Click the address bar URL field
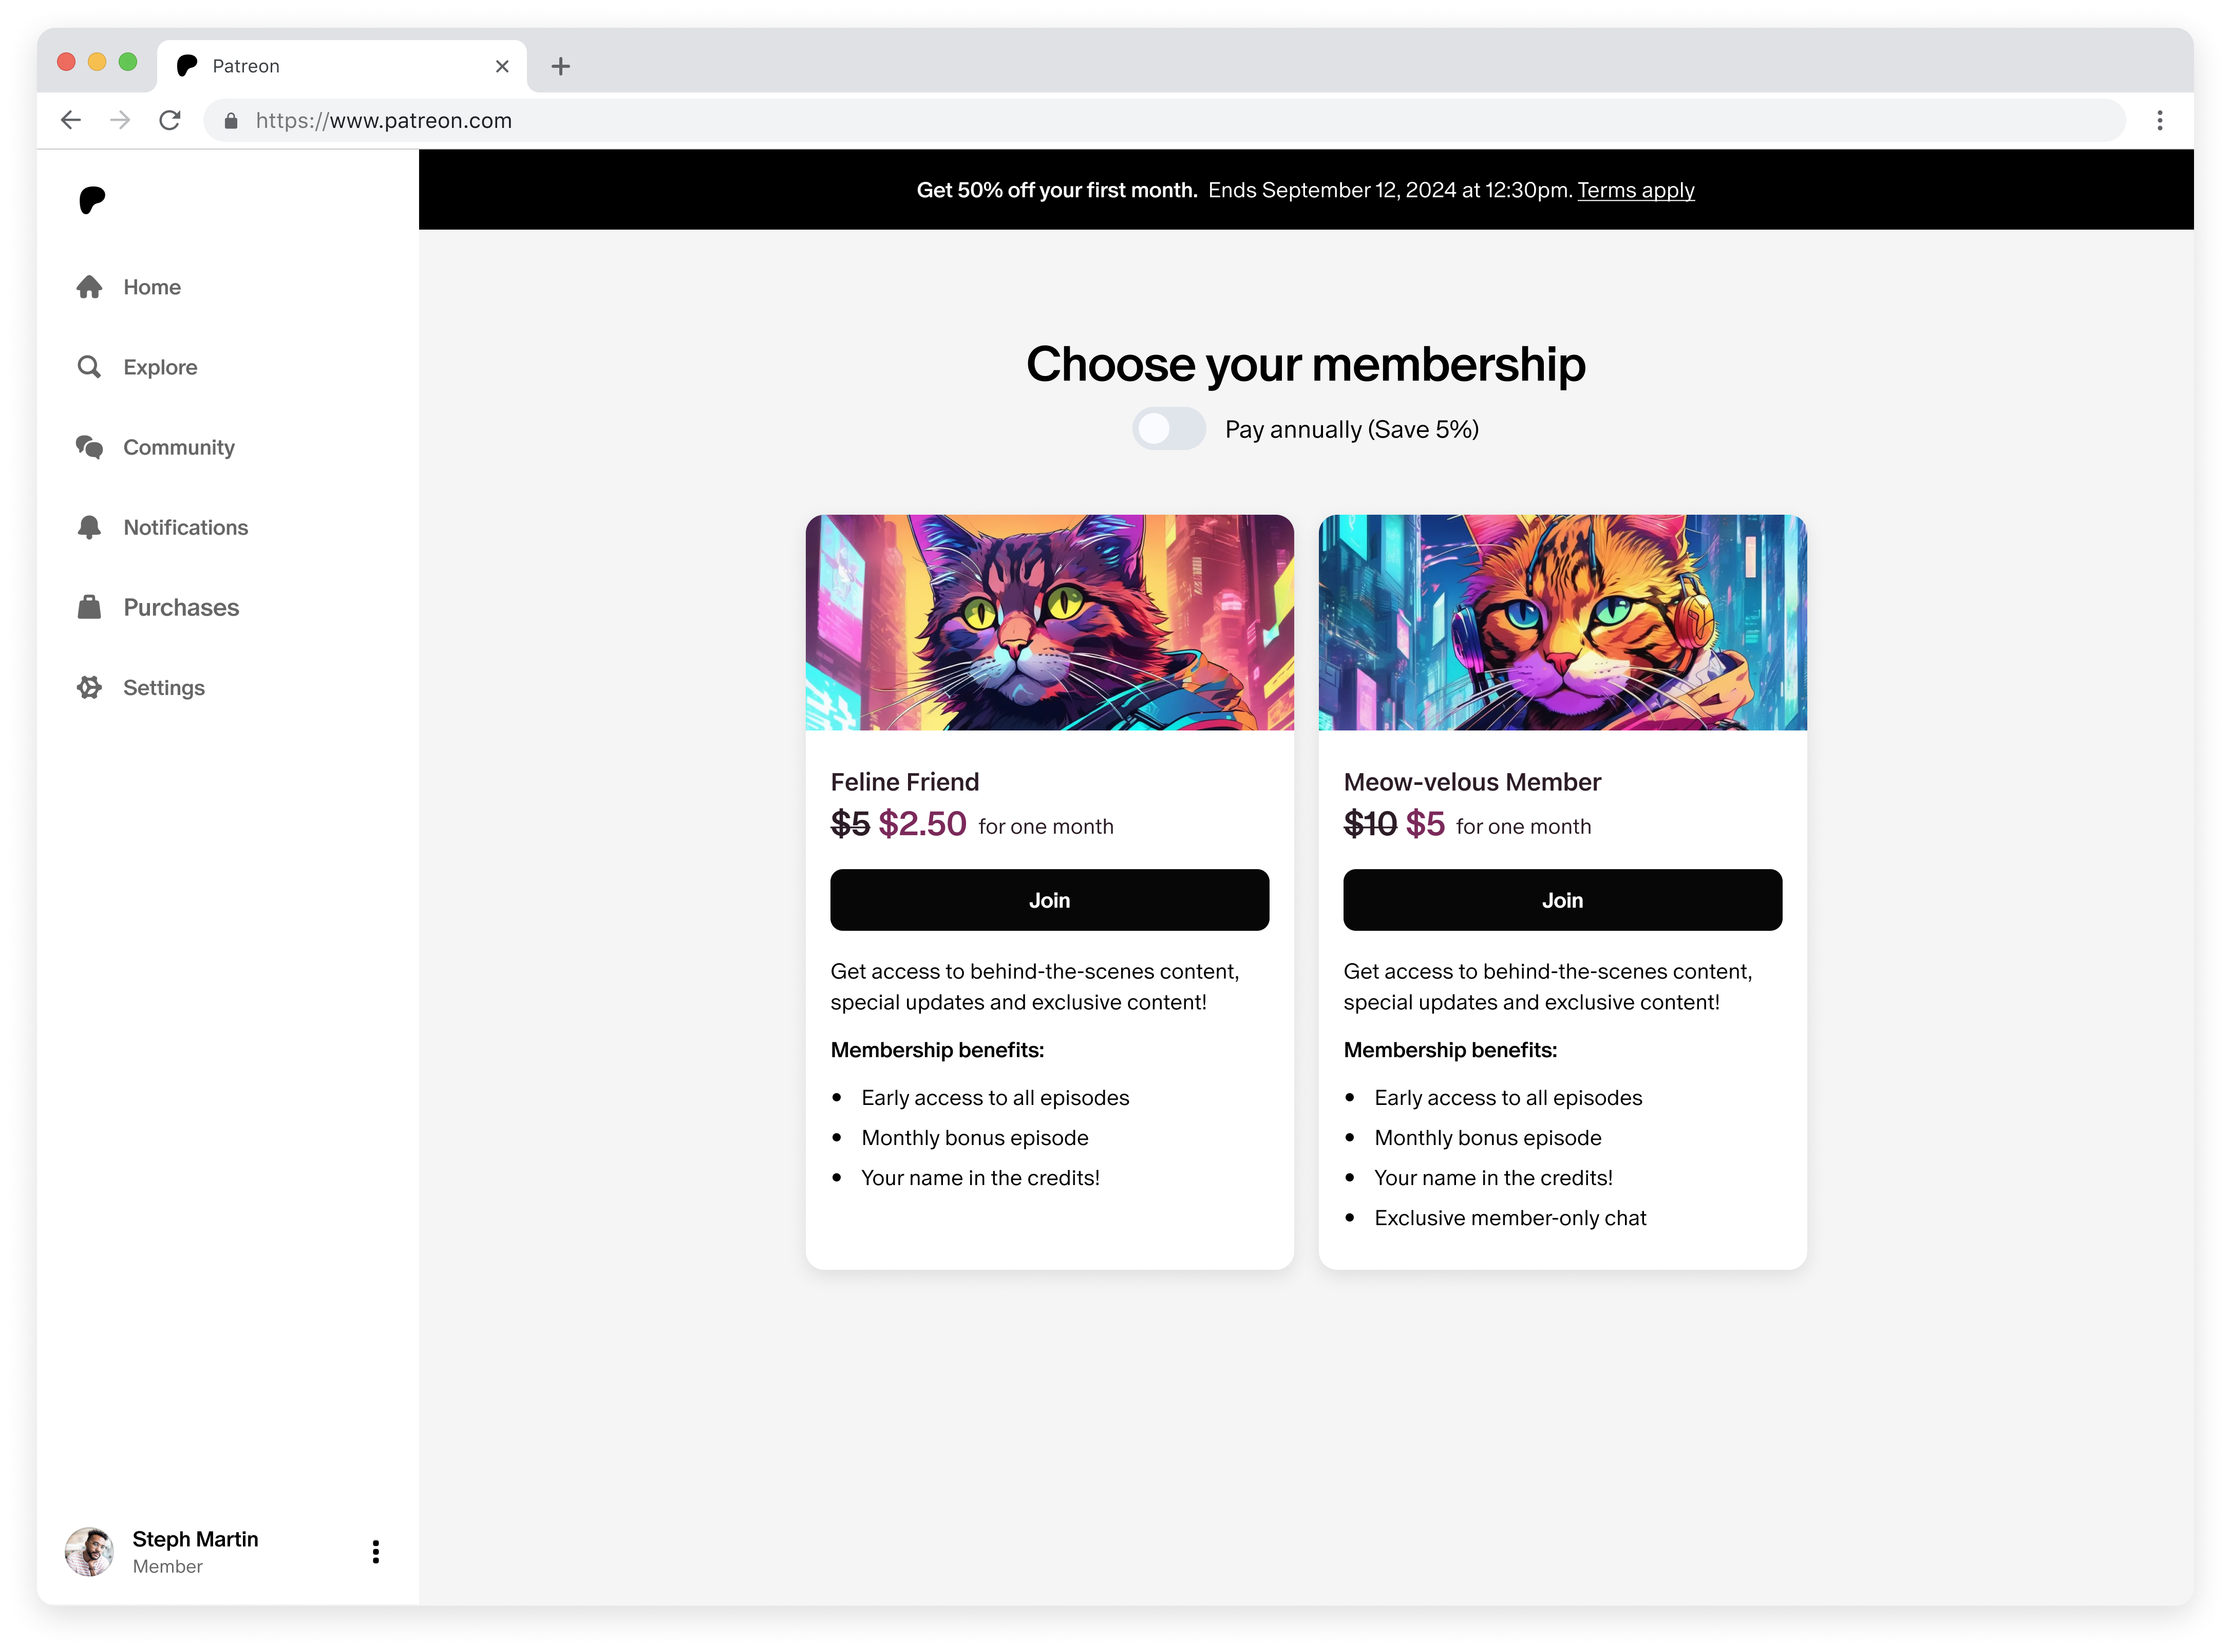This screenshot has height=1652, width=2231. (1163, 120)
